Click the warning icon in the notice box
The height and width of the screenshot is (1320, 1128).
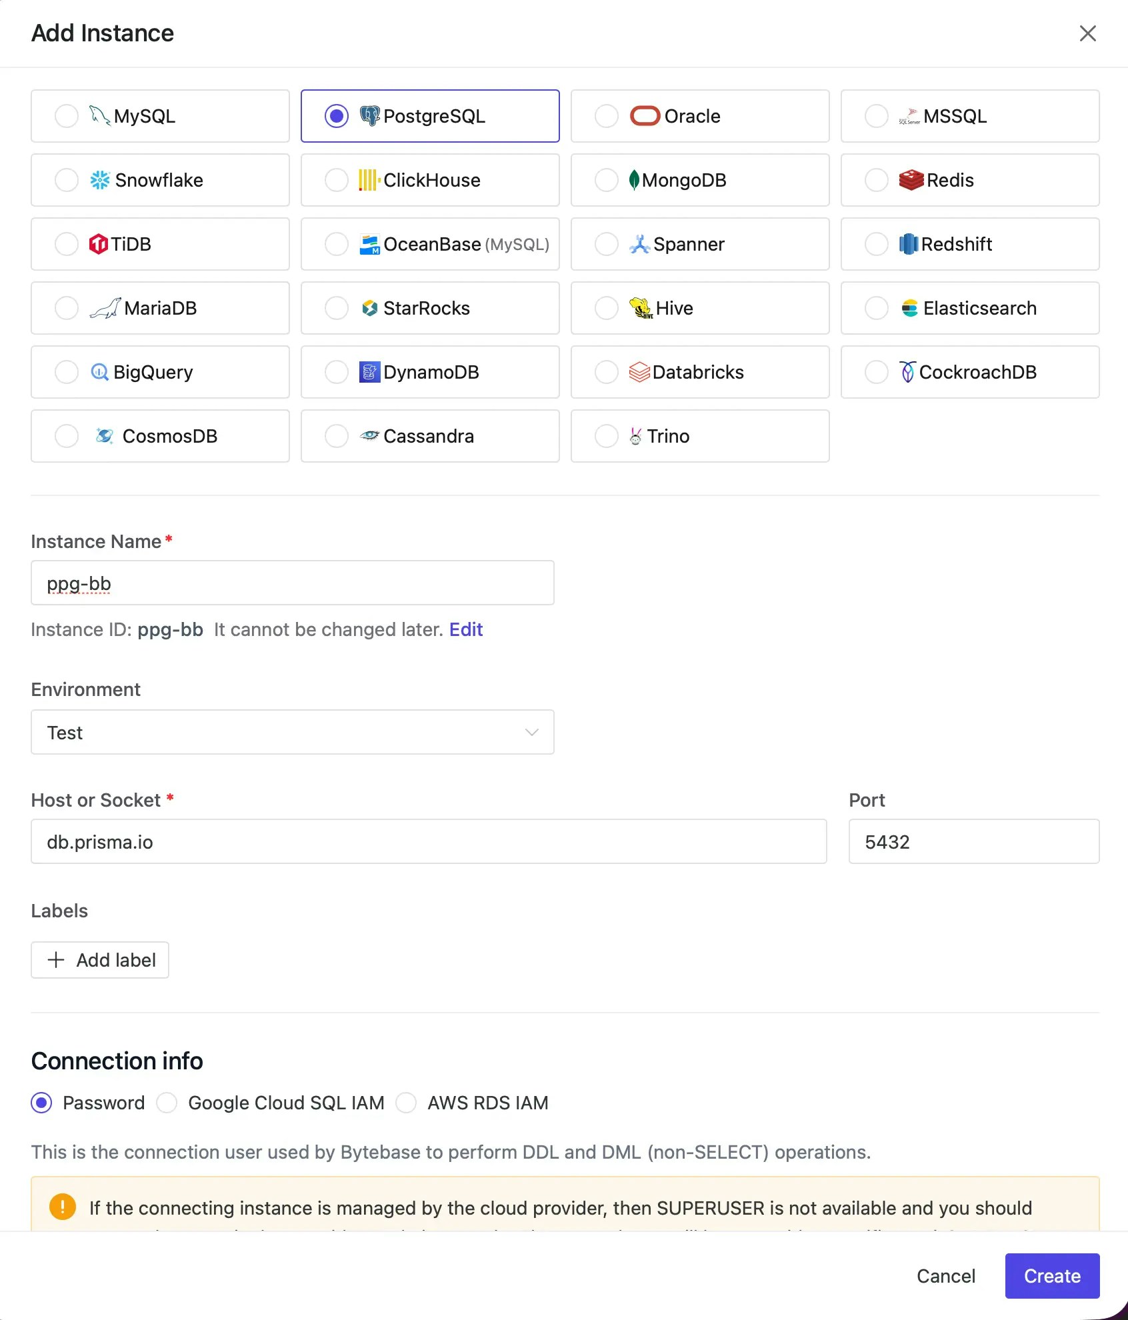tap(62, 1208)
